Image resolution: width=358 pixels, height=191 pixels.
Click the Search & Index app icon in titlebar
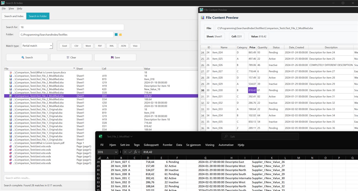[x=3, y=3]
